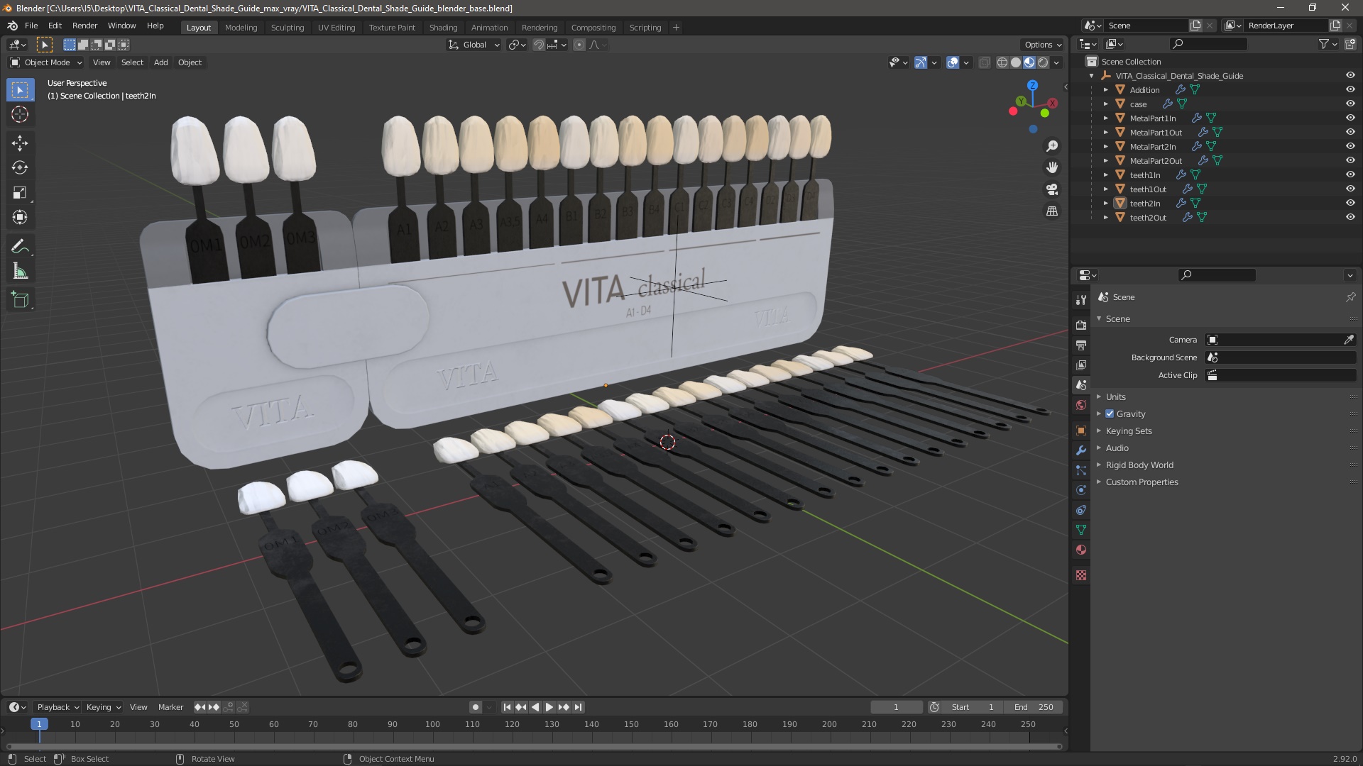Hide teeth1In via eye icon
This screenshot has height=766, width=1363.
[1350, 174]
